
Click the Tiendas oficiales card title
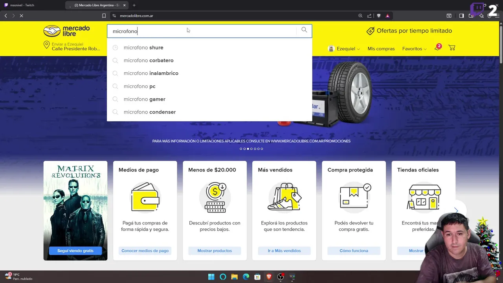tap(418, 170)
